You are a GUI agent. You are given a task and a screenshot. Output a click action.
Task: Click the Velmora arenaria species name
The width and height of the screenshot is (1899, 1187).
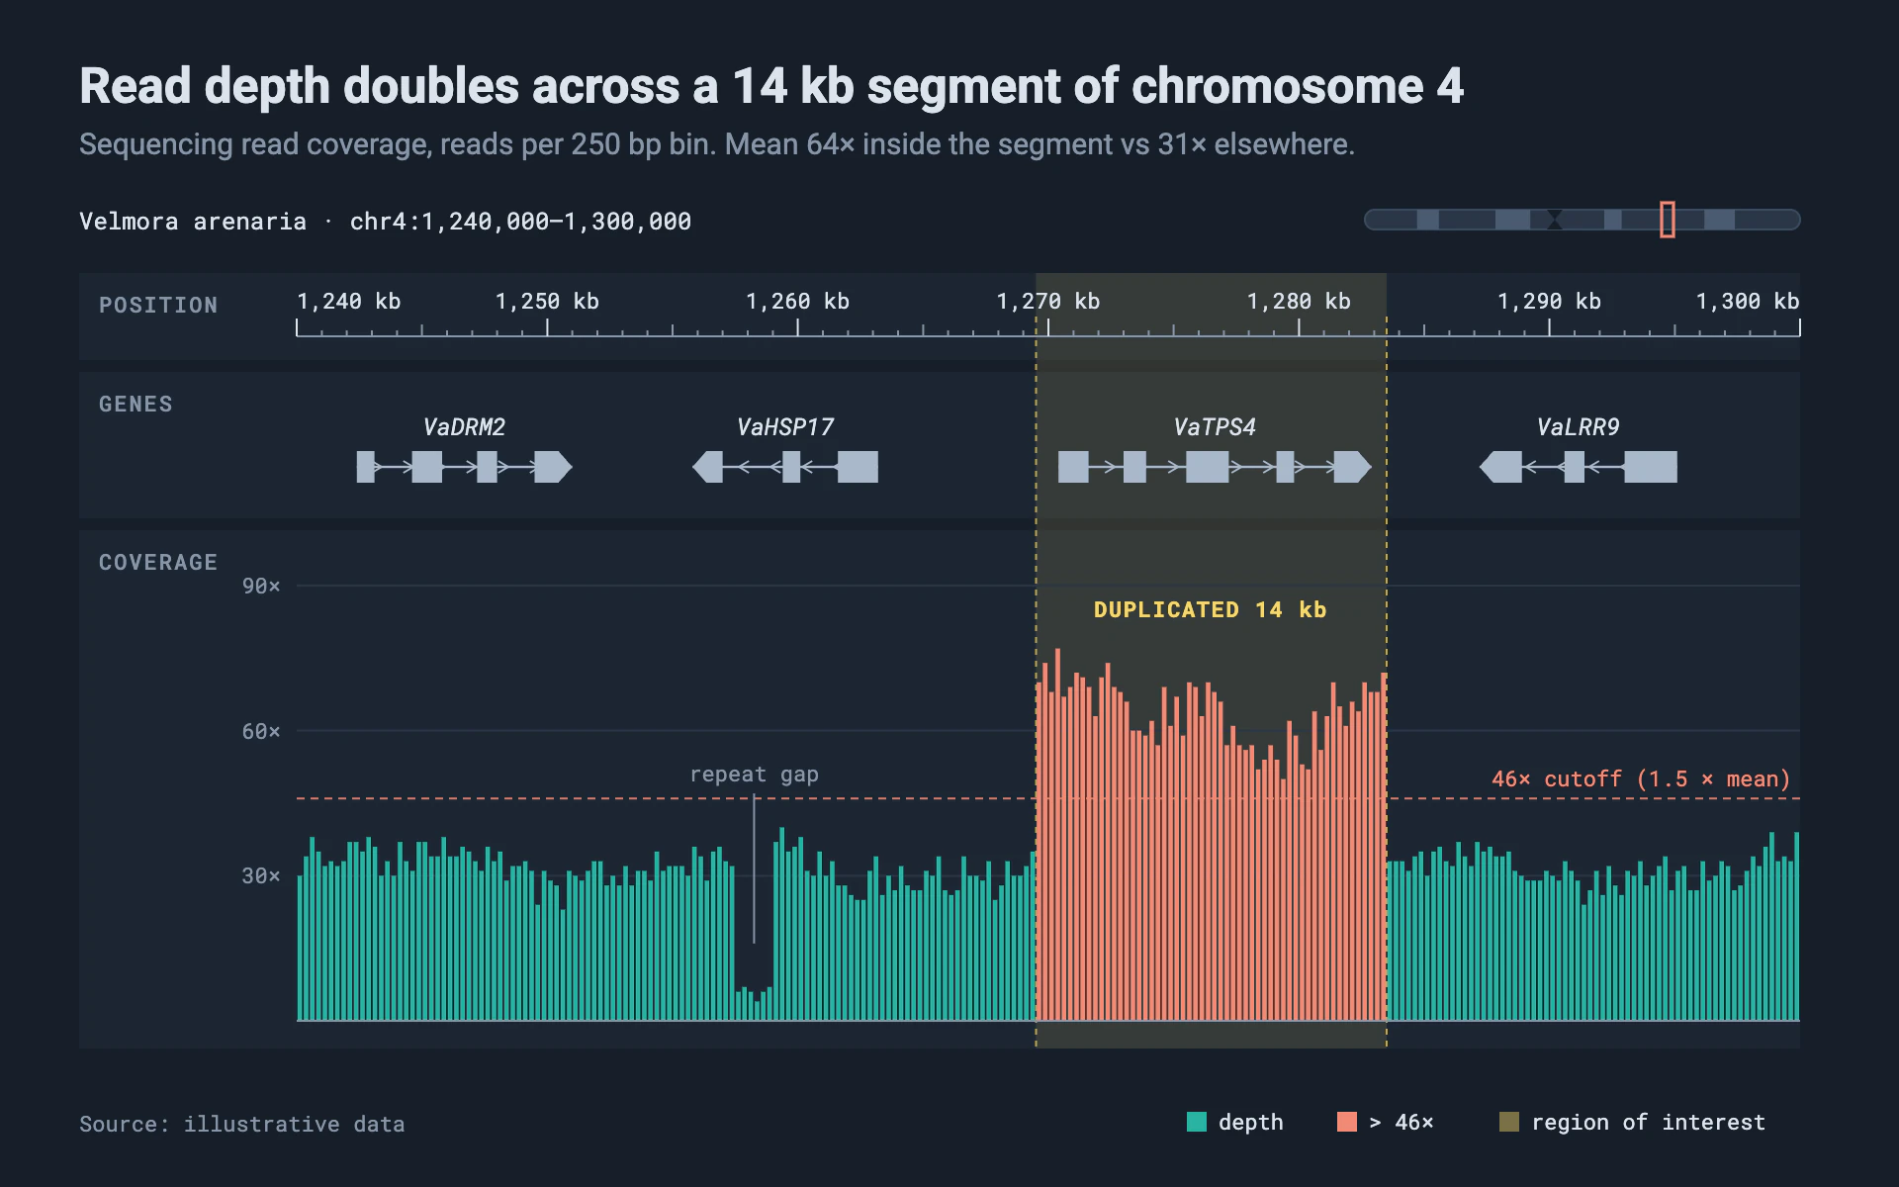tap(193, 221)
